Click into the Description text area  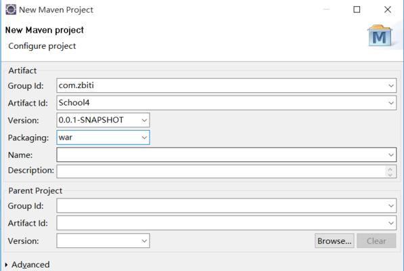221,171
